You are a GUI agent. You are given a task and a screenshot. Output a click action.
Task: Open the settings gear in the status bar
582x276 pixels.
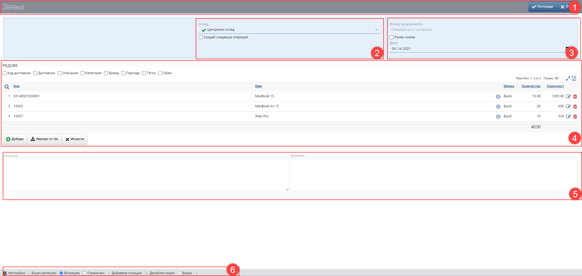(5, 273)
